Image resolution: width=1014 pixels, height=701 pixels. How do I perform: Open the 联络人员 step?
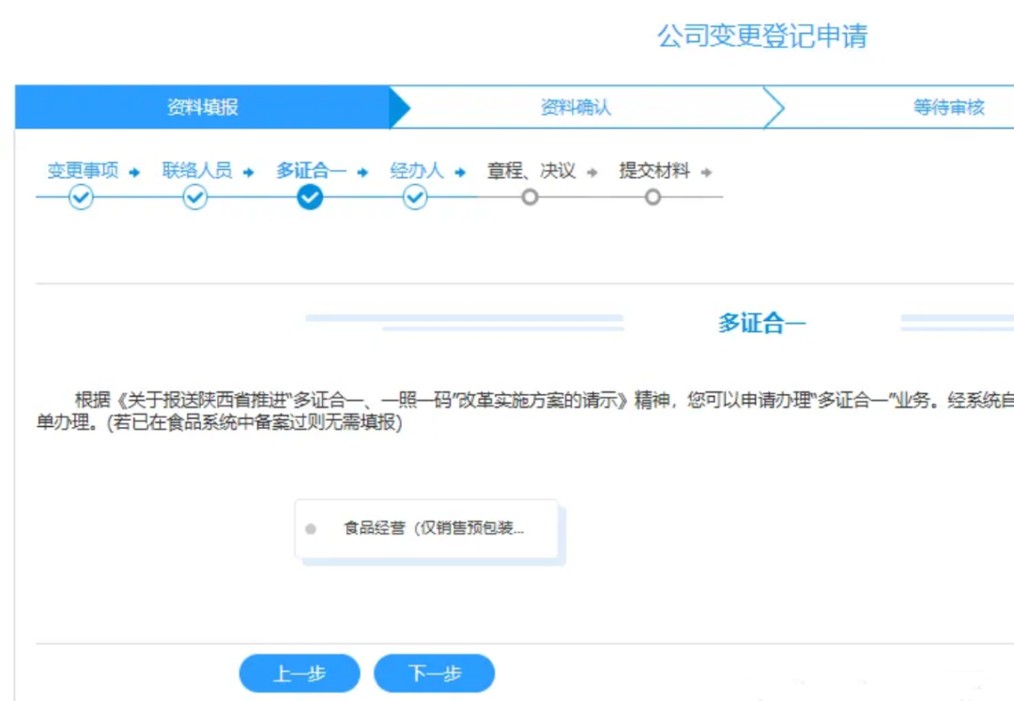196,171
